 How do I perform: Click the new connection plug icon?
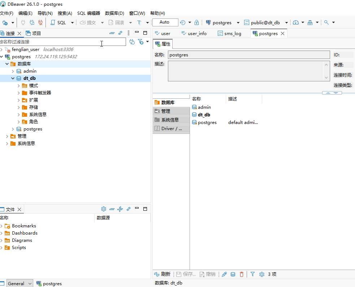(x=5, y=23)
